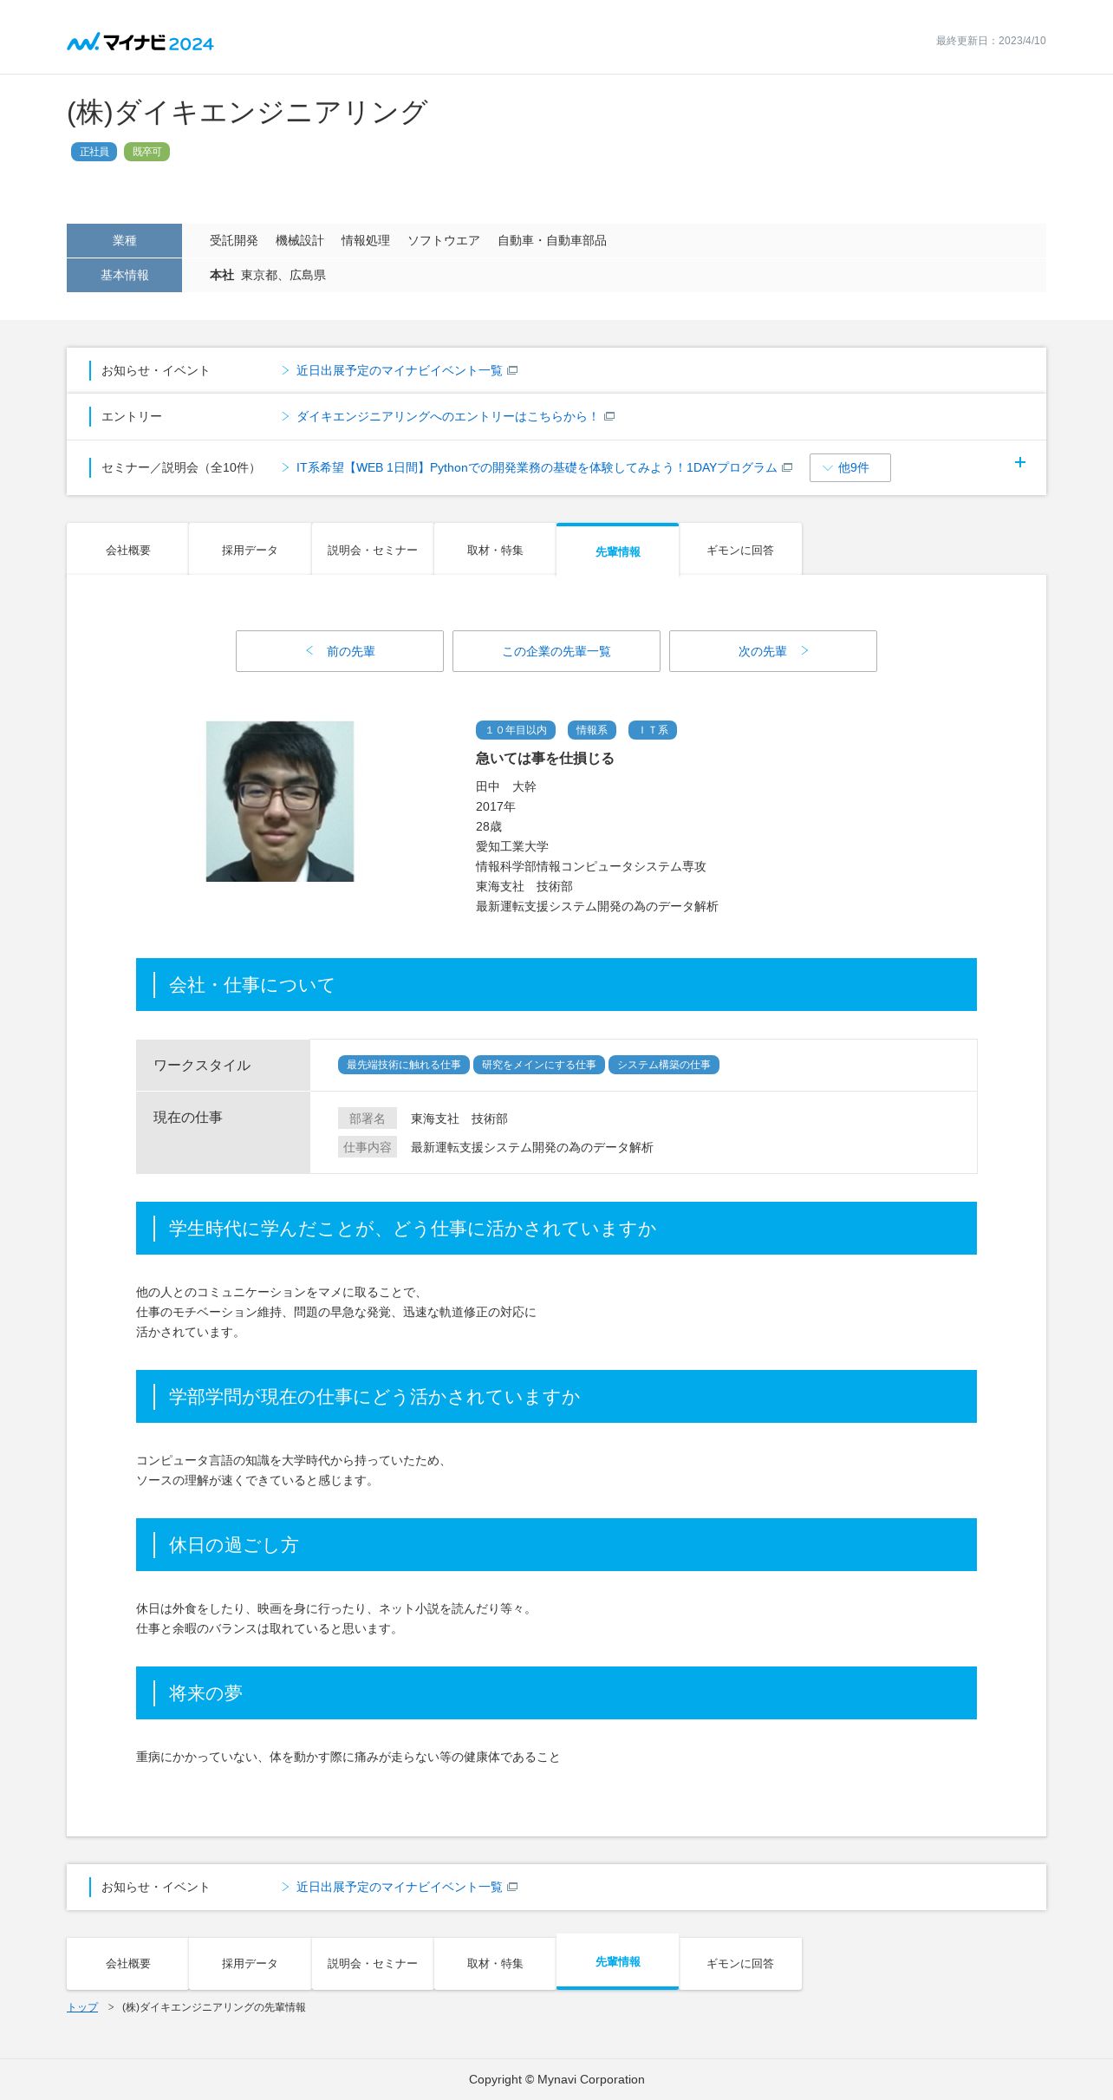Image resolution: width=1113 pixels, height=2100 pixels.
Task: Click 研究をメインにする仕事 workstyle tag
Action: (539, 1065)
